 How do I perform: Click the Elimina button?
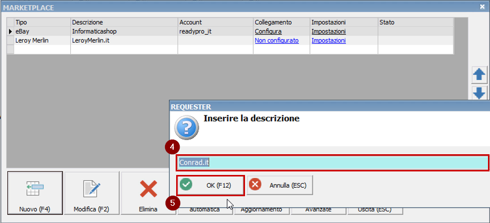tap(148, 193)
